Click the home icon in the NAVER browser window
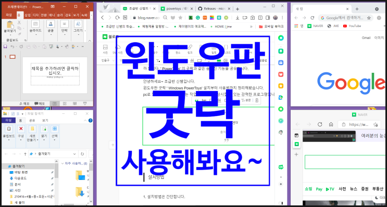This screenshot has width=387, height=207. coord(331,124)
